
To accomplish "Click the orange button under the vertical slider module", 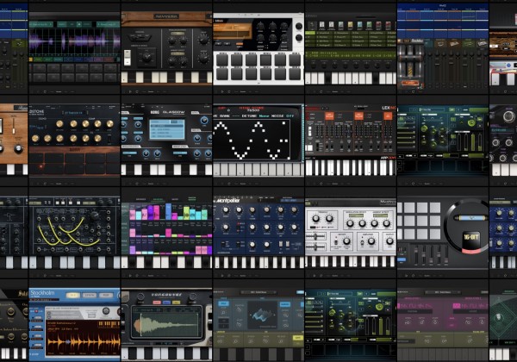I will click(410, 83).
